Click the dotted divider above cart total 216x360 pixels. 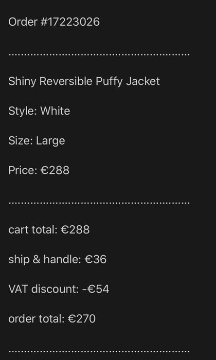point(99,203)
